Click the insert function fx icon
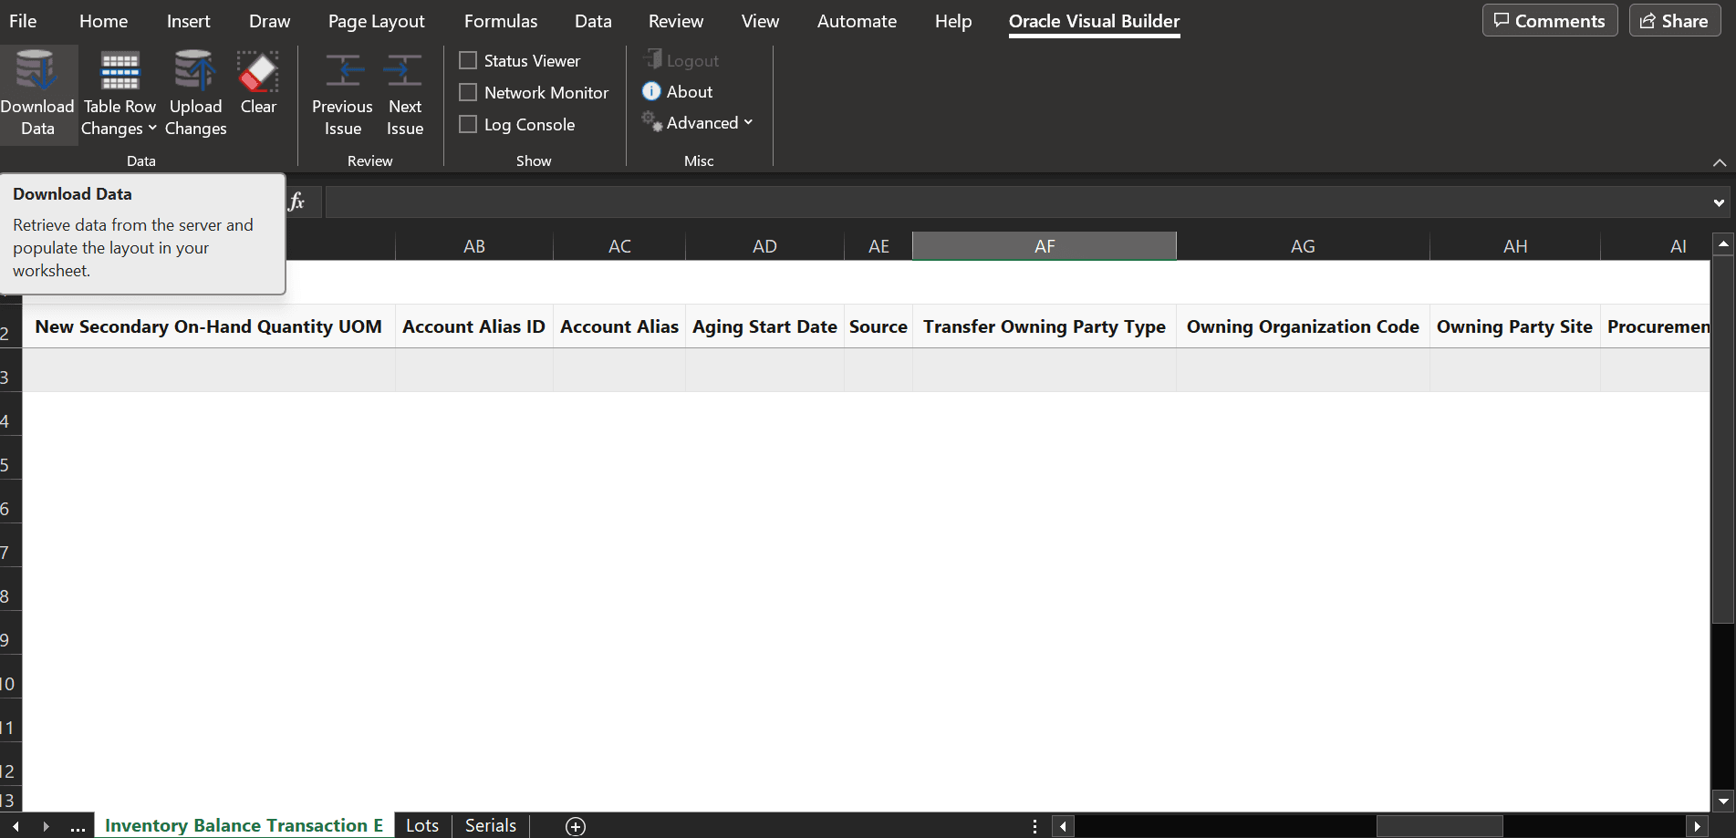 [296, 202]
